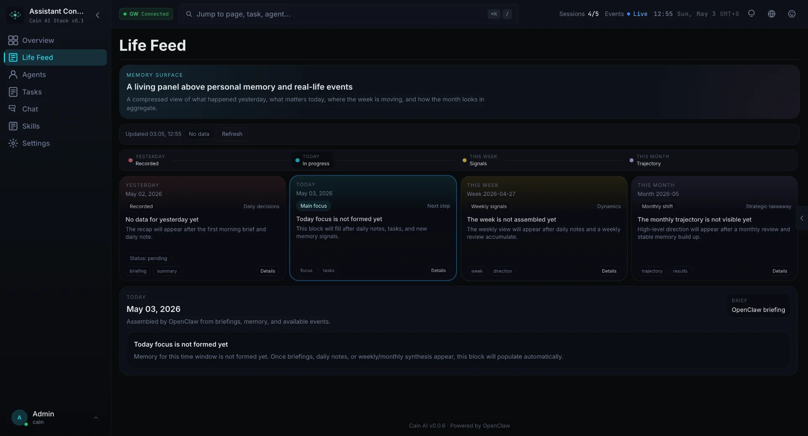Go to the Skills page

click(x=55, y=126)
